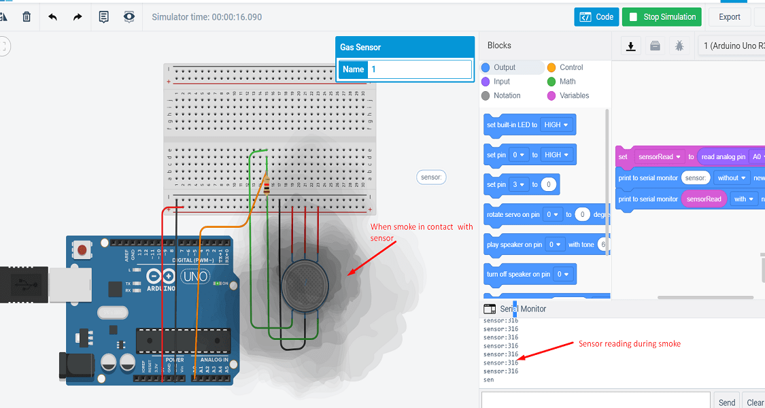
Task: Open servo pin dropdown in rotate servo block
Action: tap(553, 215)
